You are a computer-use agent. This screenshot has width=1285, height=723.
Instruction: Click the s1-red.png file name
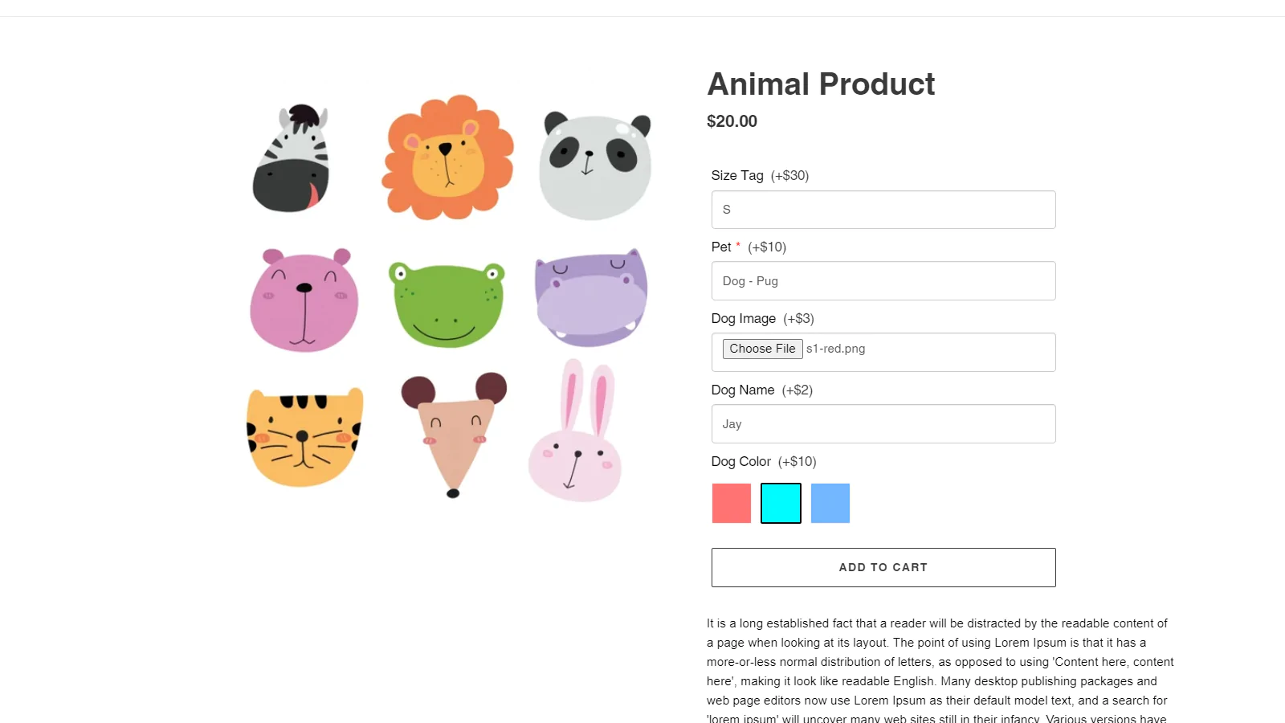[x=835, y=349]
